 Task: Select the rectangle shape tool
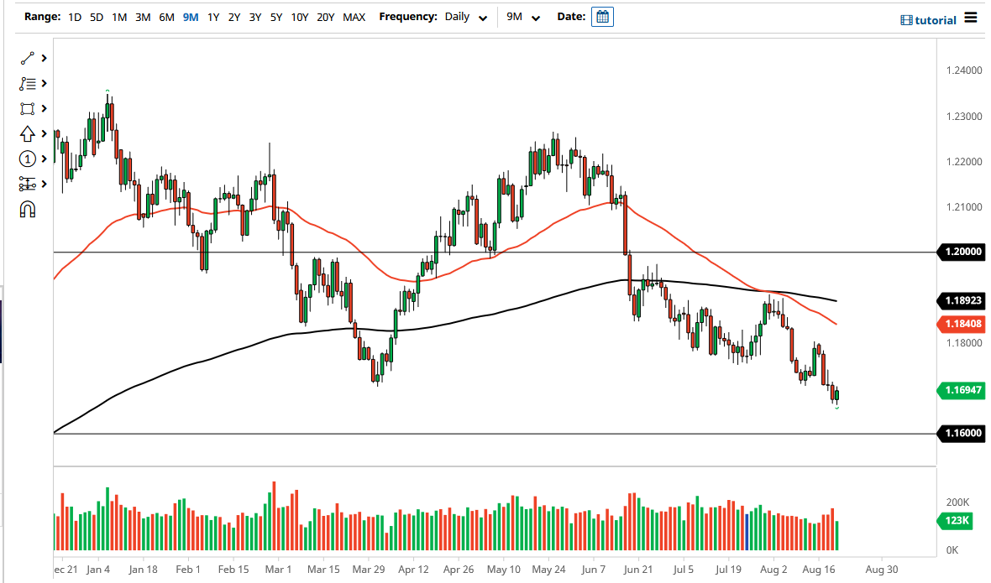[28, 109]
